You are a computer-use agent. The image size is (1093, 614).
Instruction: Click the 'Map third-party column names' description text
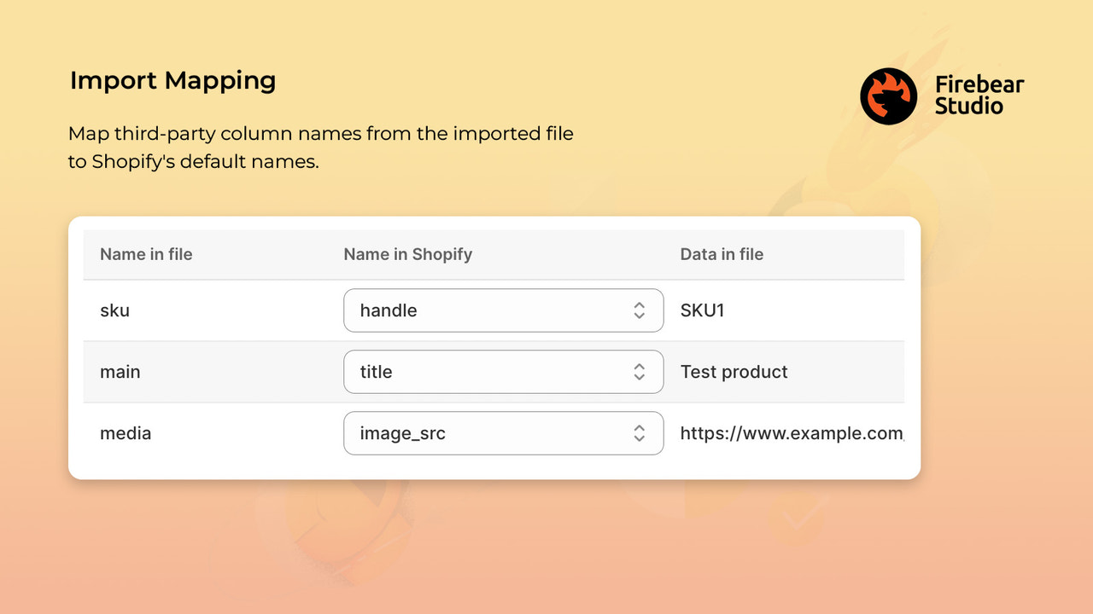[x=320, y=148]
